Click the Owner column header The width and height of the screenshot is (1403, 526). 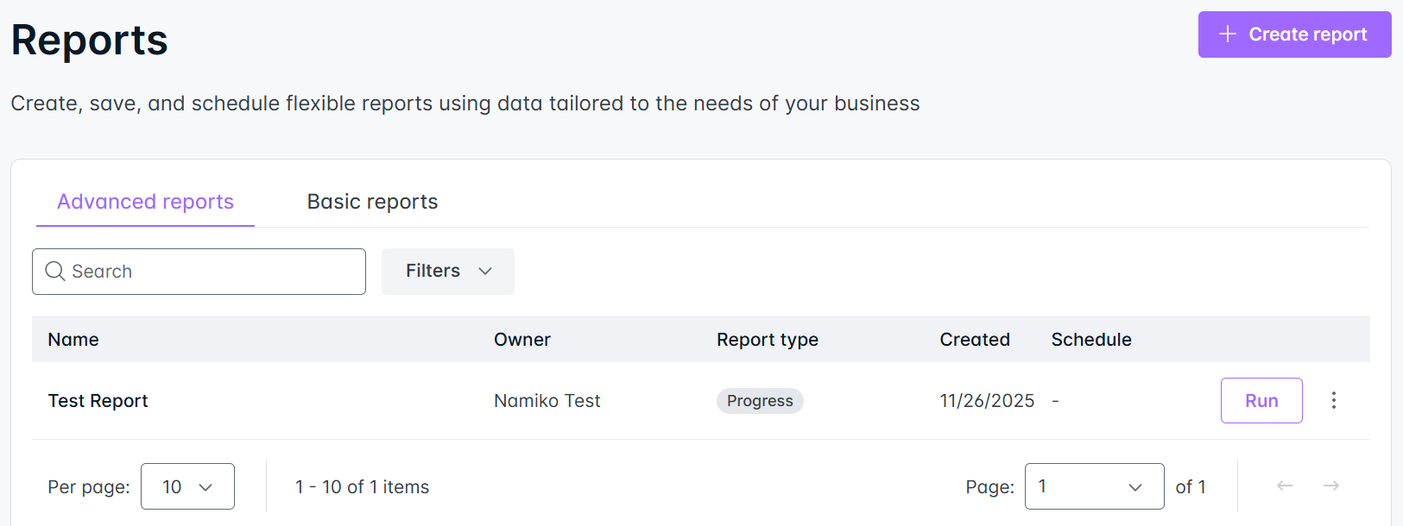(521, 340)
